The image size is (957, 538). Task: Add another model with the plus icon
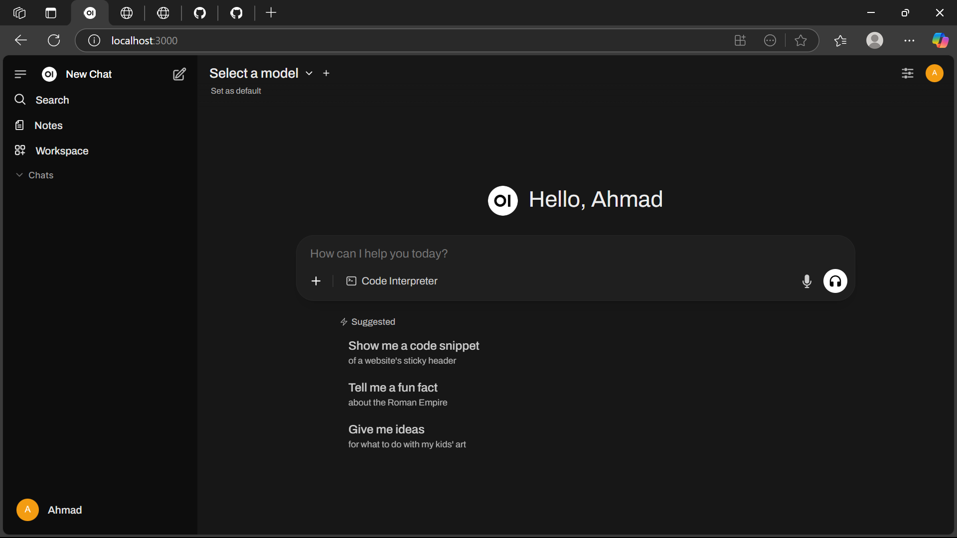(326, 73)
